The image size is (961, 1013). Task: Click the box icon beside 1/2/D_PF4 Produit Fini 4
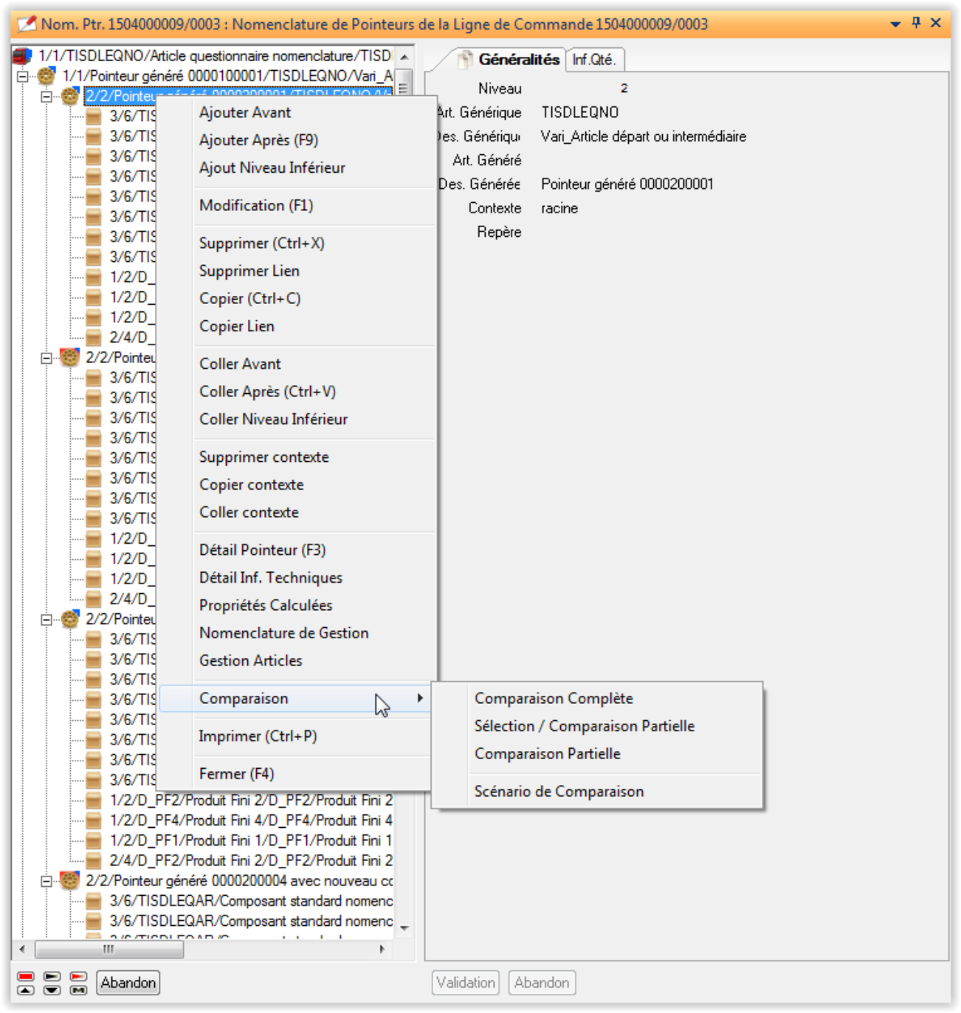94,820
